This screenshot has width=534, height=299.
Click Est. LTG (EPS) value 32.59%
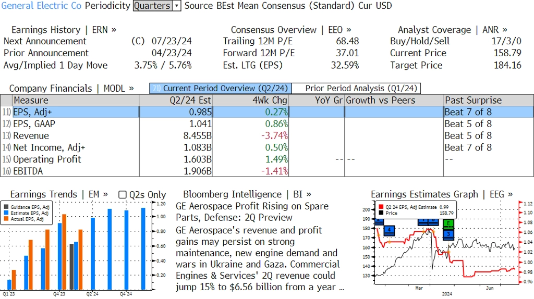345,65
